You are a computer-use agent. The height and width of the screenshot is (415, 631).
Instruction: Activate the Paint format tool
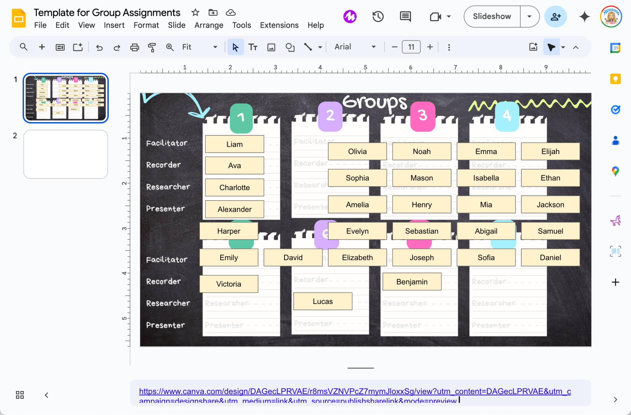152,47
